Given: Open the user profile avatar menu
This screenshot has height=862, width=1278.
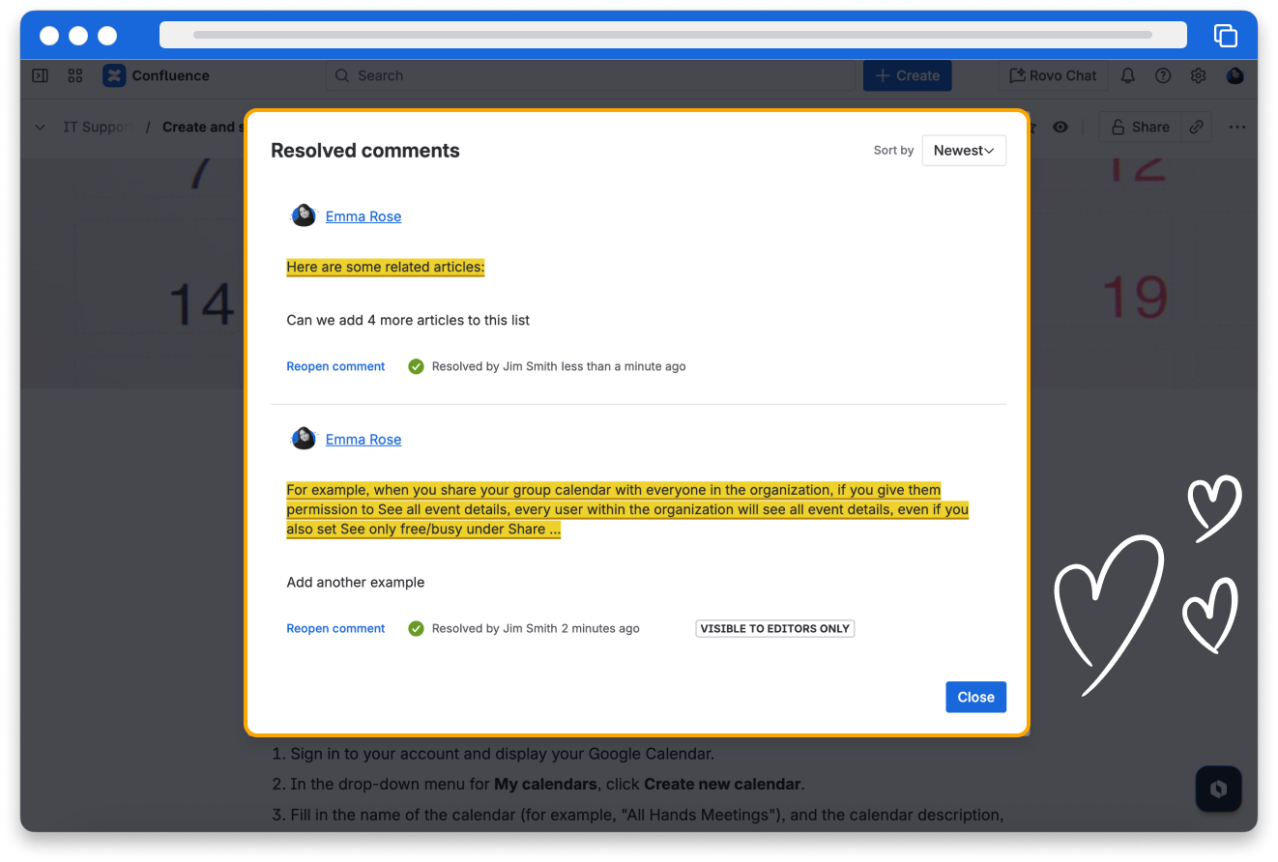Looking at the screenshot, I should tap(1234, 75).
